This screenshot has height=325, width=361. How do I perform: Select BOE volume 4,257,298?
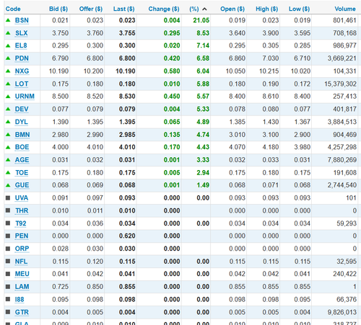[342, 147]
